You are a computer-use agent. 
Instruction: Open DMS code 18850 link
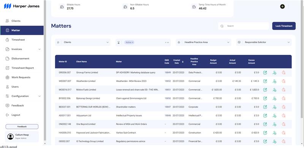(168, 99)
